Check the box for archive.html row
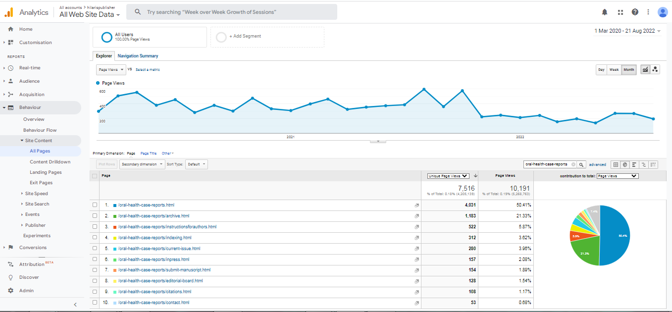 point(95,216)
